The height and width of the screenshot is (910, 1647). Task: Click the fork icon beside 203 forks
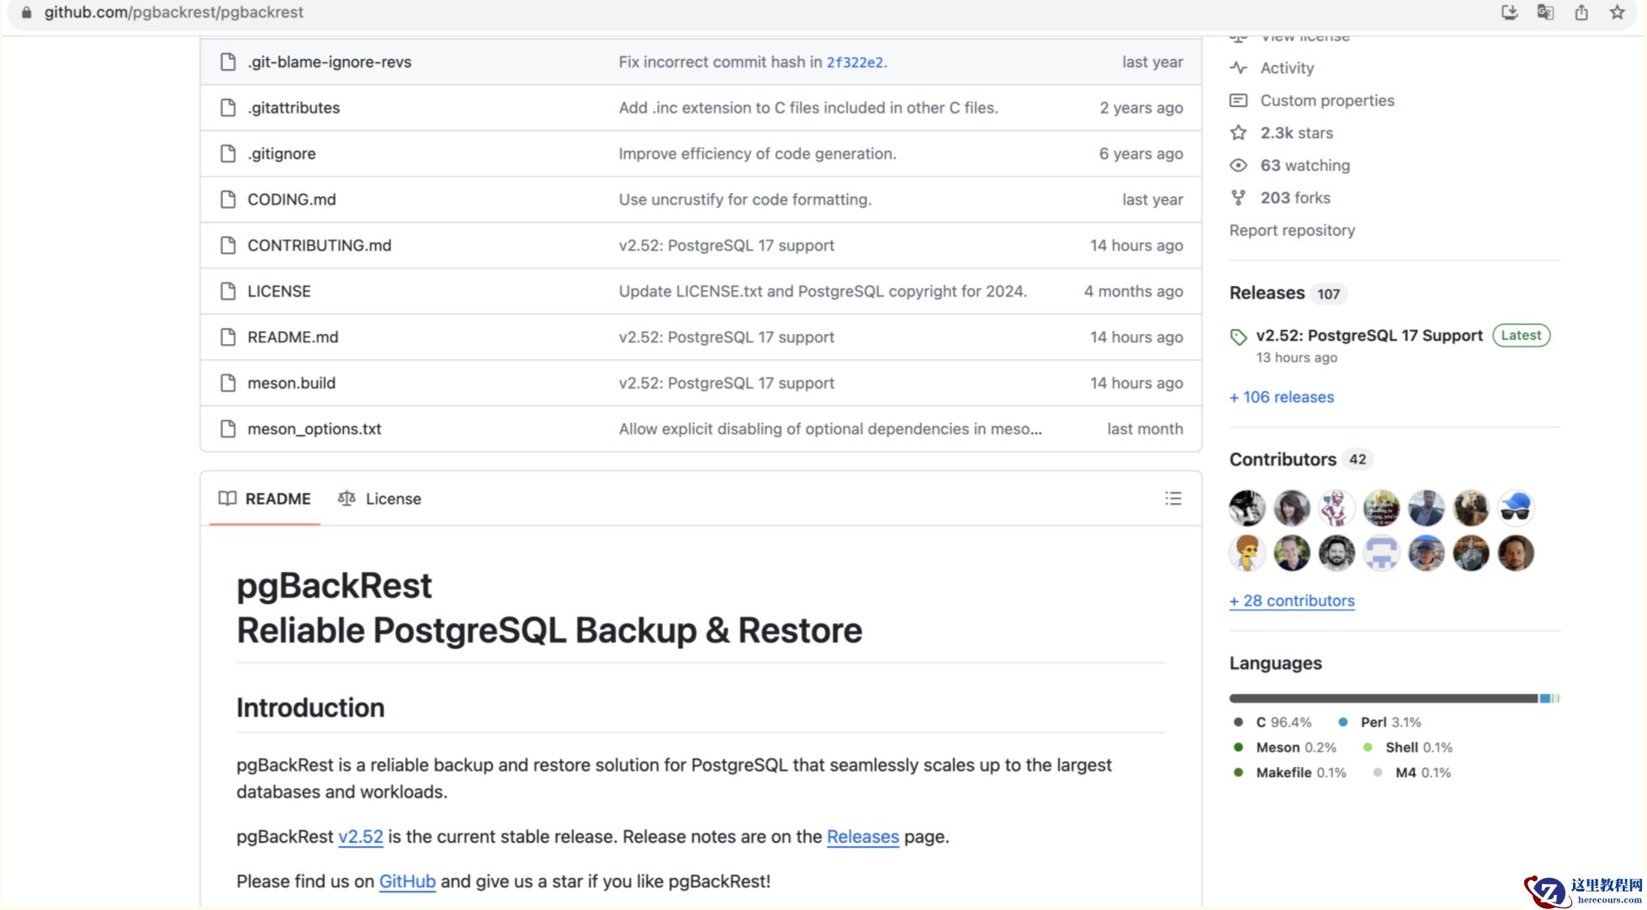point(1238,198)
